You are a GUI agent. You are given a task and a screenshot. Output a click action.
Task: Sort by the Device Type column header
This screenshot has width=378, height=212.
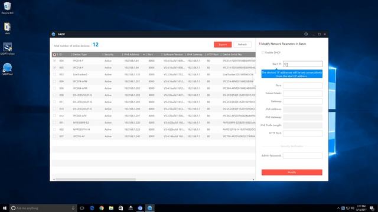(x=80, y=55)
